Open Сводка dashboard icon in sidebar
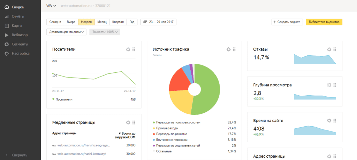 7,7
